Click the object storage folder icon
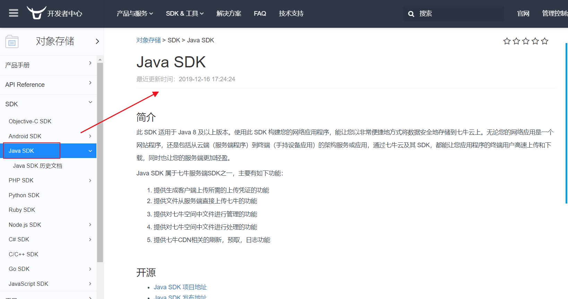 (12, 42)
